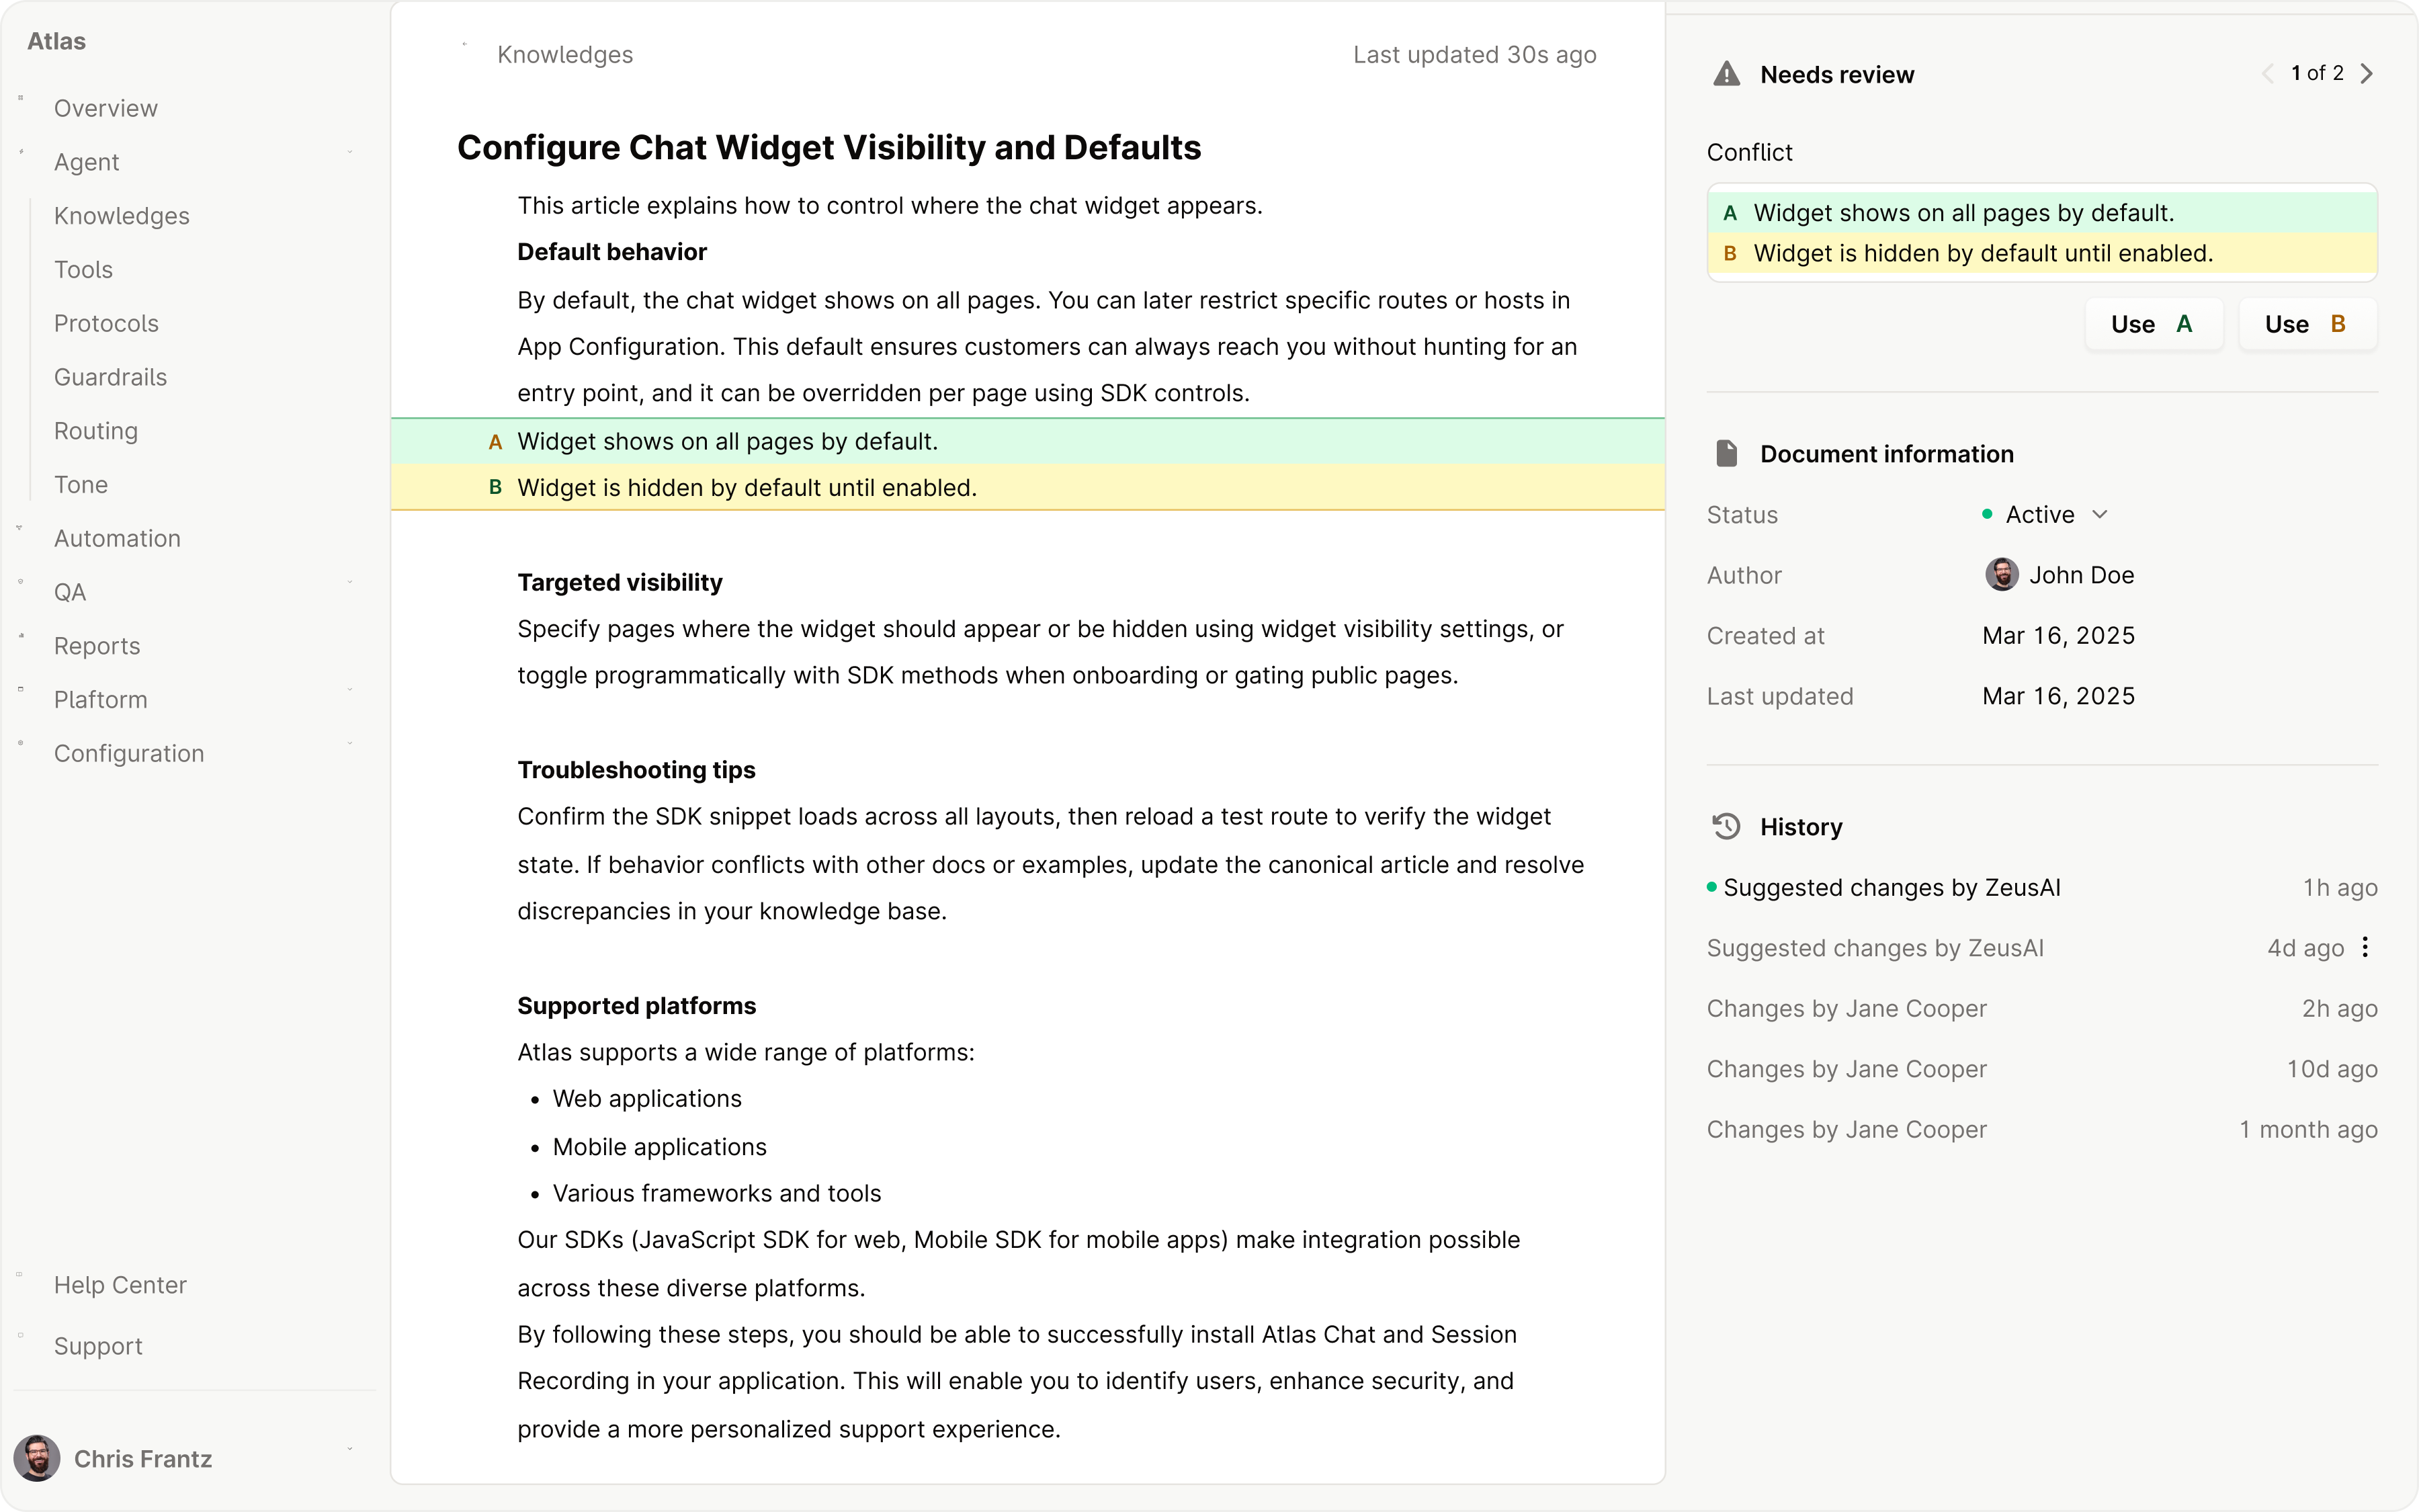Viewport: 2419px width, 1512px height.
Task: Go to previous conflict with left chevron
Action: coord(2268,74)
